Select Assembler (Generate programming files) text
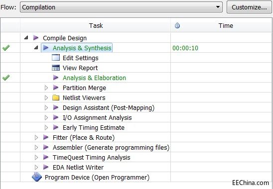Image resolution: width=273 pixels, height=189 pixels. tap(111, 148)
